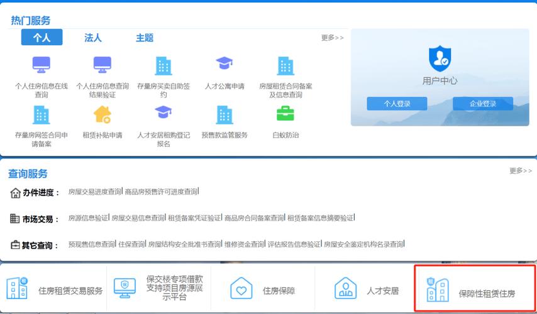Click the 租赁补贴申请 house icon
Image resolution: width=537 pixels, height=314 pixels.
click(x=102, y=114)
